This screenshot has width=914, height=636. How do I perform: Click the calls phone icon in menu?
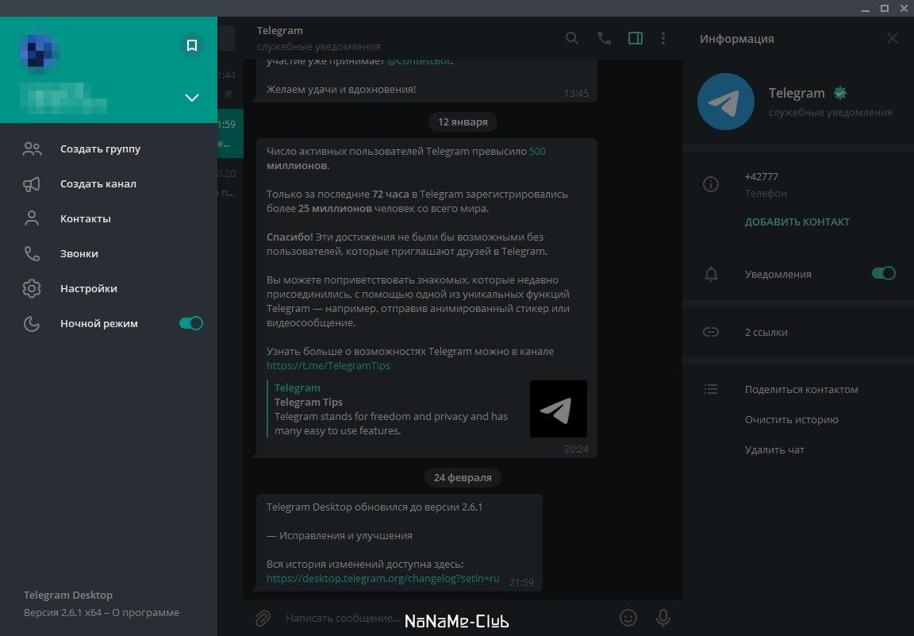click(32, 254)
